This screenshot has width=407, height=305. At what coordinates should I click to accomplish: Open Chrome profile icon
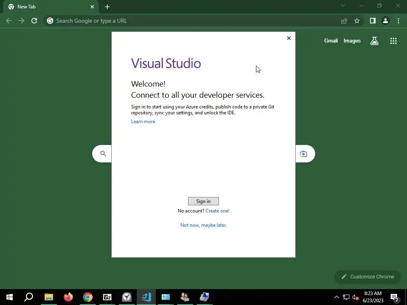386,21
